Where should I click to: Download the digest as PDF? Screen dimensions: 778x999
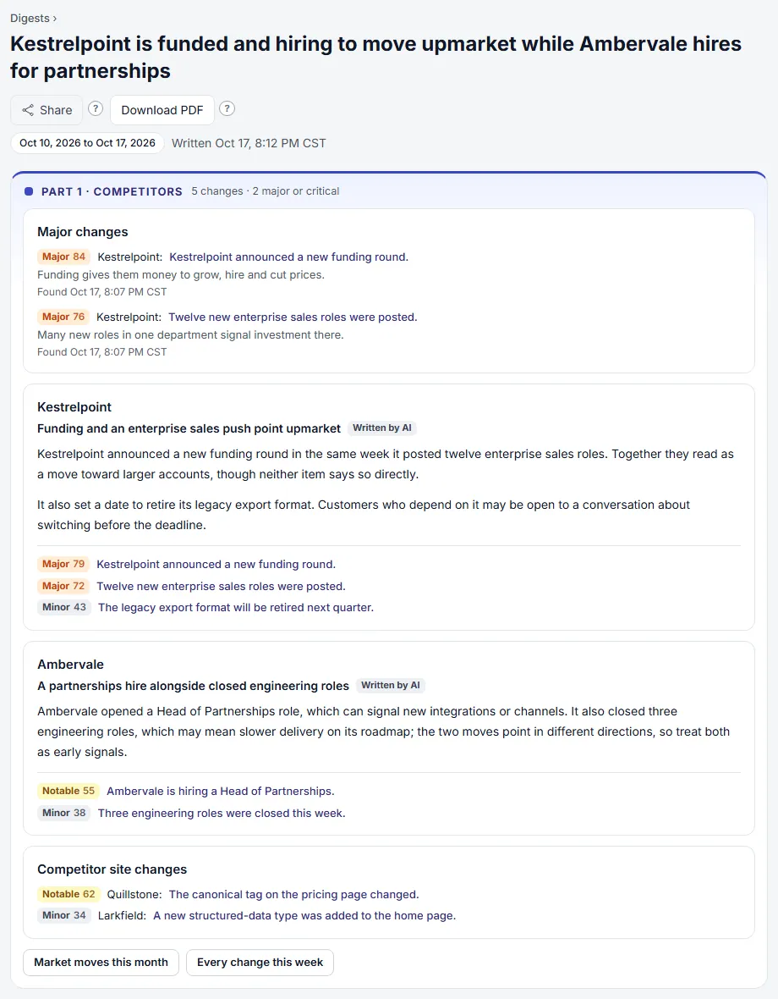(162, 110)
